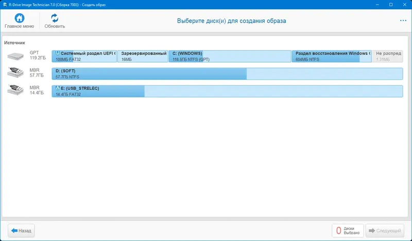Click the Не распред unallocated space block
412x241 pixels.
pyautogui.click(x=388, y=56)
